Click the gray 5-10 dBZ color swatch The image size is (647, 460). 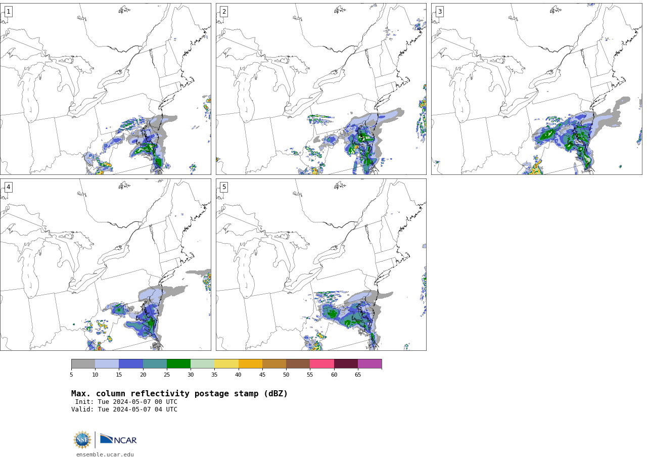(83, 364)
